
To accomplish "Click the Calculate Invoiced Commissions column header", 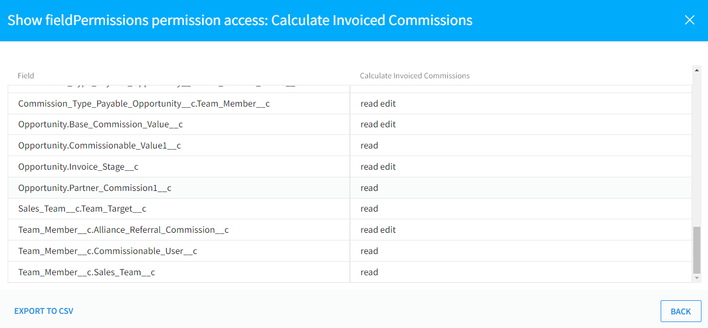I will pos(415,76).
